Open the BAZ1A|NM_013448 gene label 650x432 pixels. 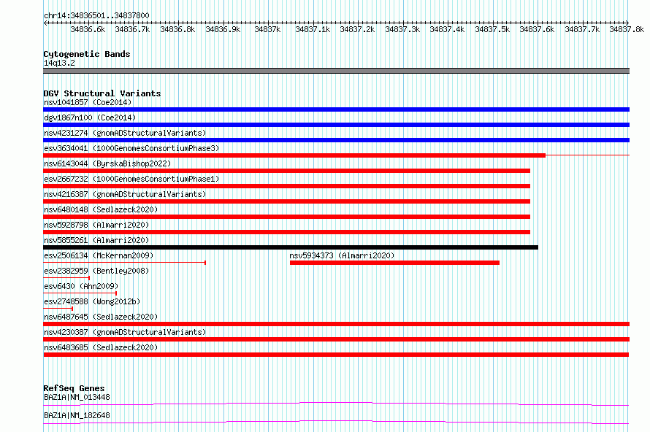pos(77,397)
